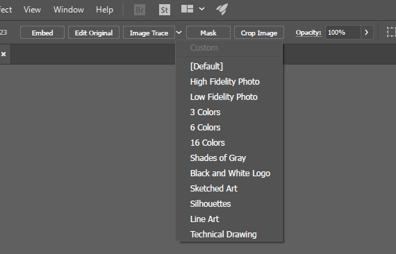
Task: Select the 3 Colors preset
Action: click(229, 112)
